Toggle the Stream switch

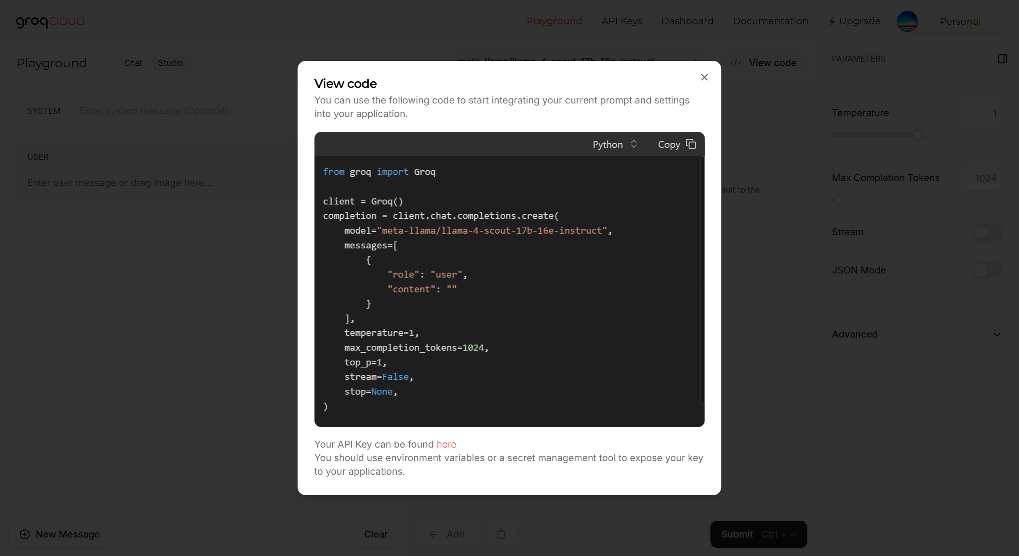pyautogui.click(x=987, y=232)
